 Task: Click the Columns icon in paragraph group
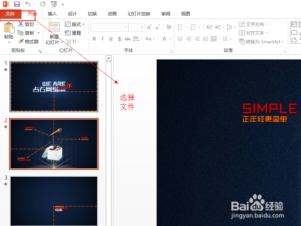click(225, 39)
